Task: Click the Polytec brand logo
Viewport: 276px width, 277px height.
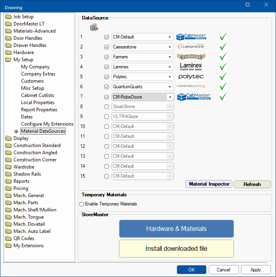Action: pyautogui.click(x=191, y=76)
